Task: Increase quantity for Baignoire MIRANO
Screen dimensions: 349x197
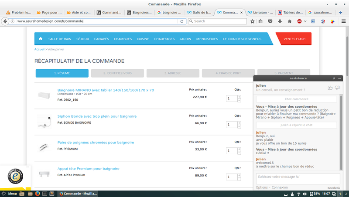Action: (x=239, y=97)
